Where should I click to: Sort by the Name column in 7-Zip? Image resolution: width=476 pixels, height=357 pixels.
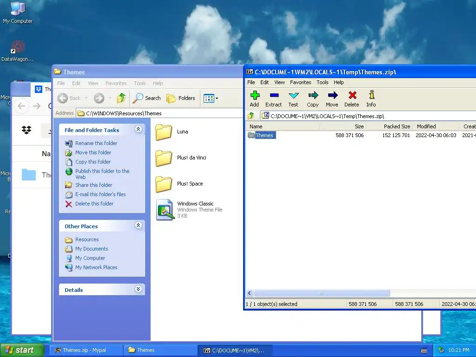click(283, 126)
